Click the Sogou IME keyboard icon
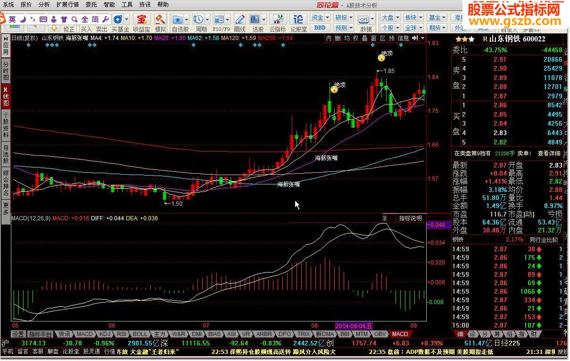 pos(43,19)
